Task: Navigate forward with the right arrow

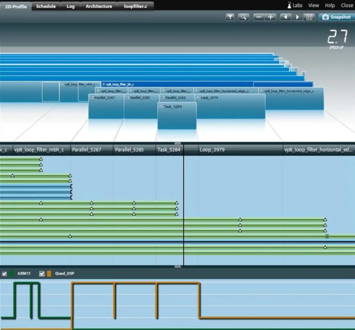Action: click(297, 17)
